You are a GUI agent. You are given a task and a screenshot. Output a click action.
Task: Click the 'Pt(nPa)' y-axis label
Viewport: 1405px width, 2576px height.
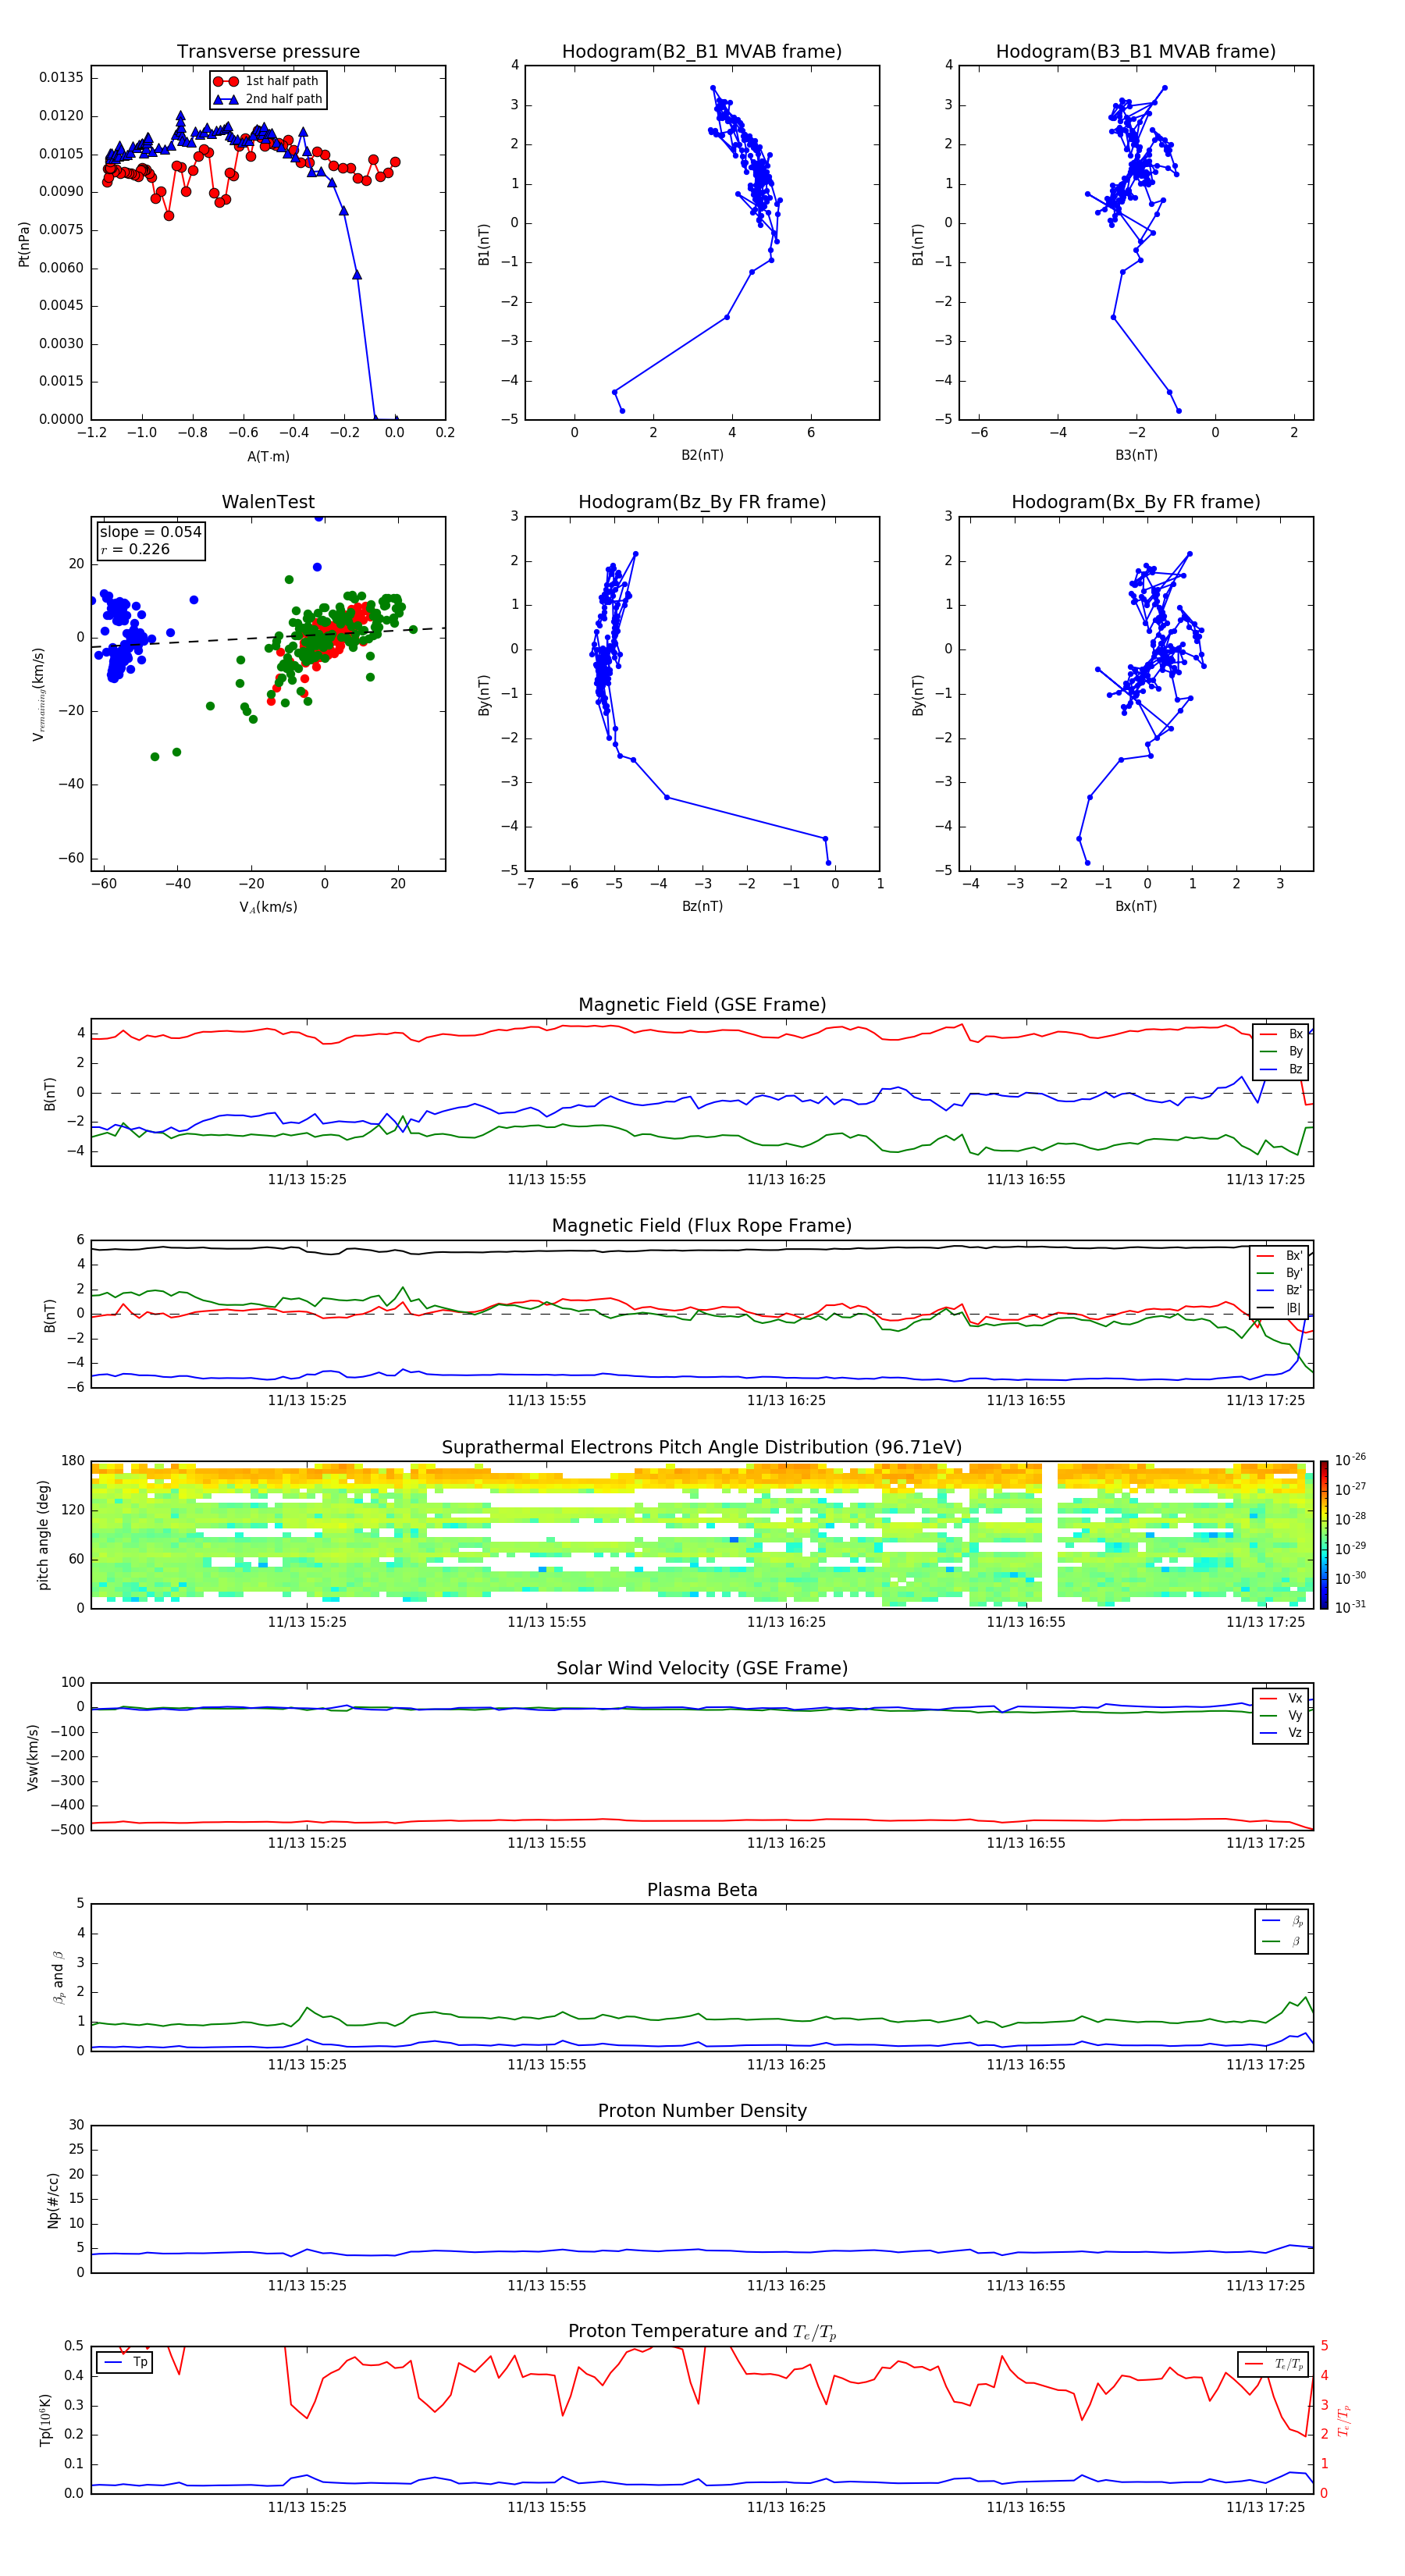pos(24,243)
